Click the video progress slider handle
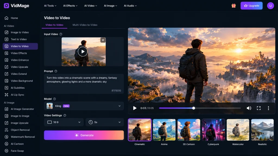278x156 pixels. point(194,108)
